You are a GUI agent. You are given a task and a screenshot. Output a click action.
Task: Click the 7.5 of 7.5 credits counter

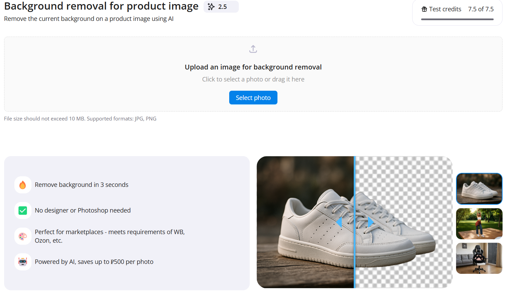click(481, 9)
